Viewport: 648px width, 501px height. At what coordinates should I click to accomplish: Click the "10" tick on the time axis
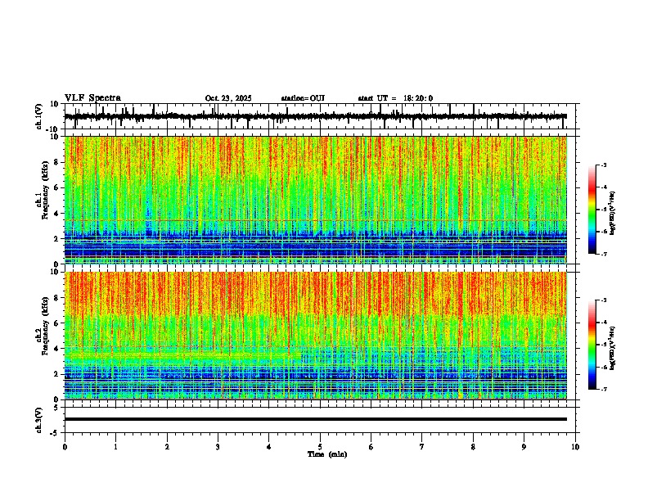(575, 447)
